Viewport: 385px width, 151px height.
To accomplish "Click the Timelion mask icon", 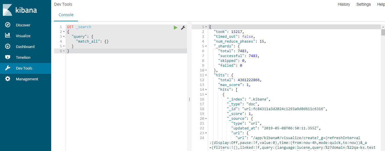I will pyautogui.click(x=8, y=57).
